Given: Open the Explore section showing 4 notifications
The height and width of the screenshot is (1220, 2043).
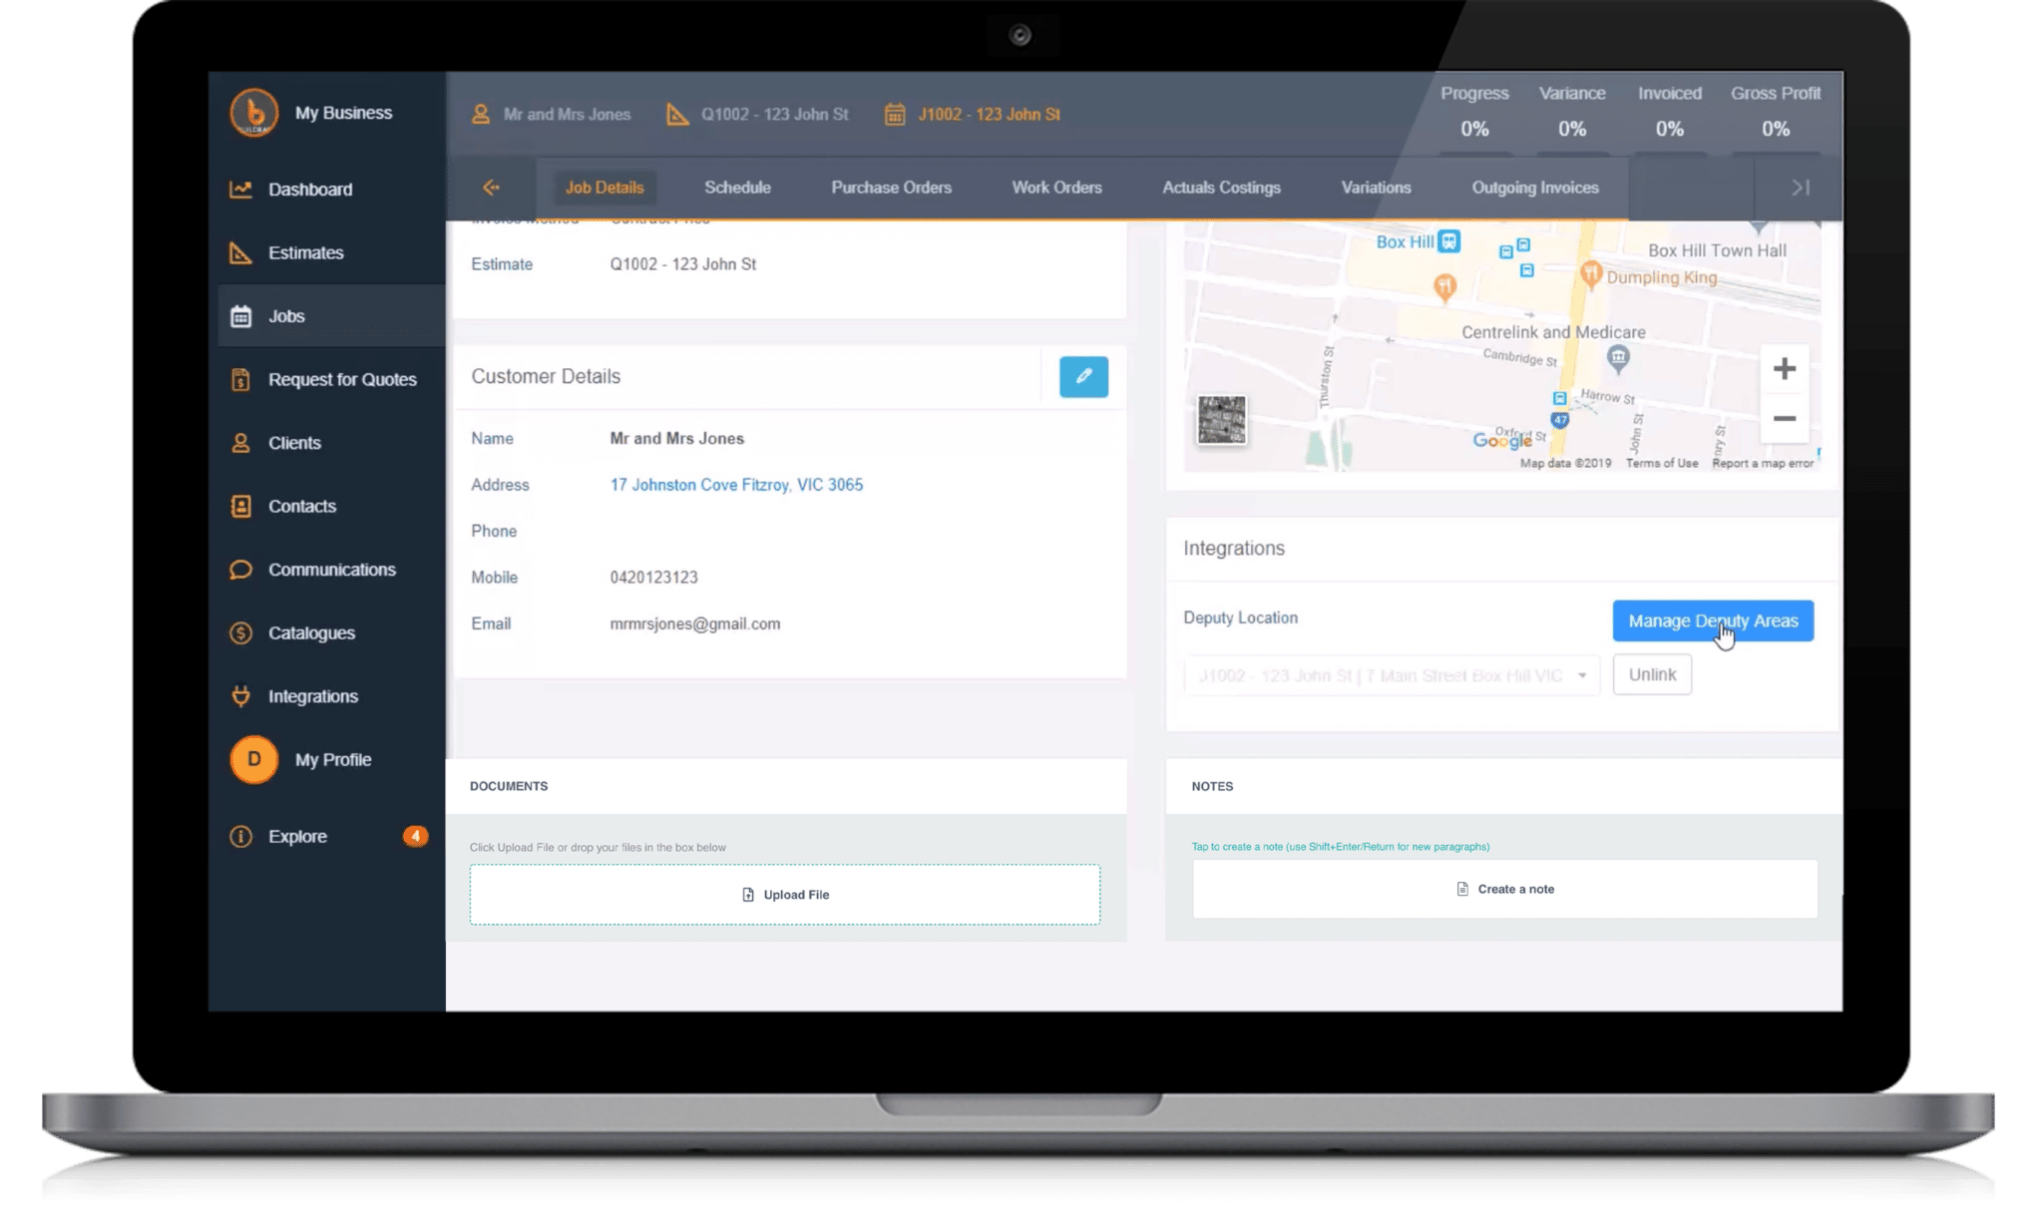Looking at the screenshot, I should tap(296, 836).
